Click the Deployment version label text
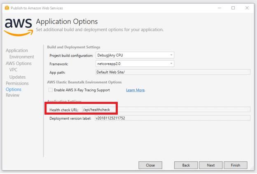The height and width of the screenshot is (174, 257). pyautogui.click(x=70, y=118)
